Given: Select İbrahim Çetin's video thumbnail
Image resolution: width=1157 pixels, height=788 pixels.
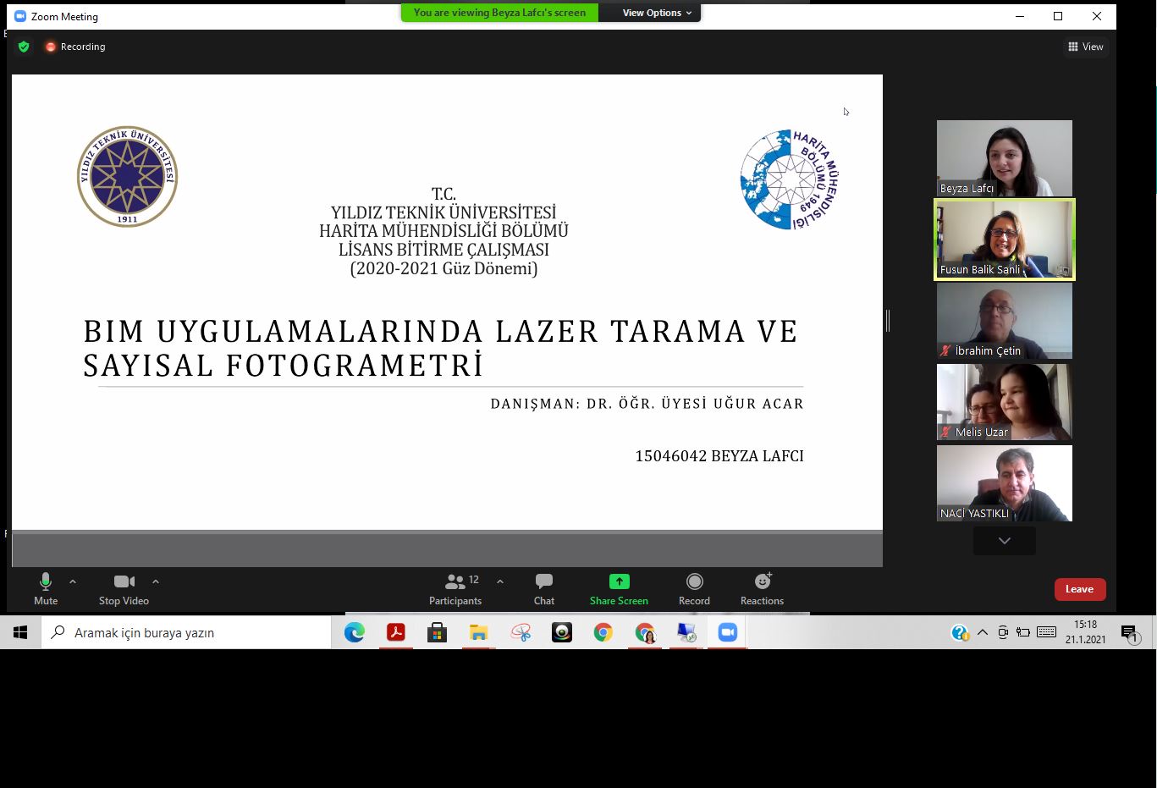Looking at the screenshot, I should pos(1005,321).
